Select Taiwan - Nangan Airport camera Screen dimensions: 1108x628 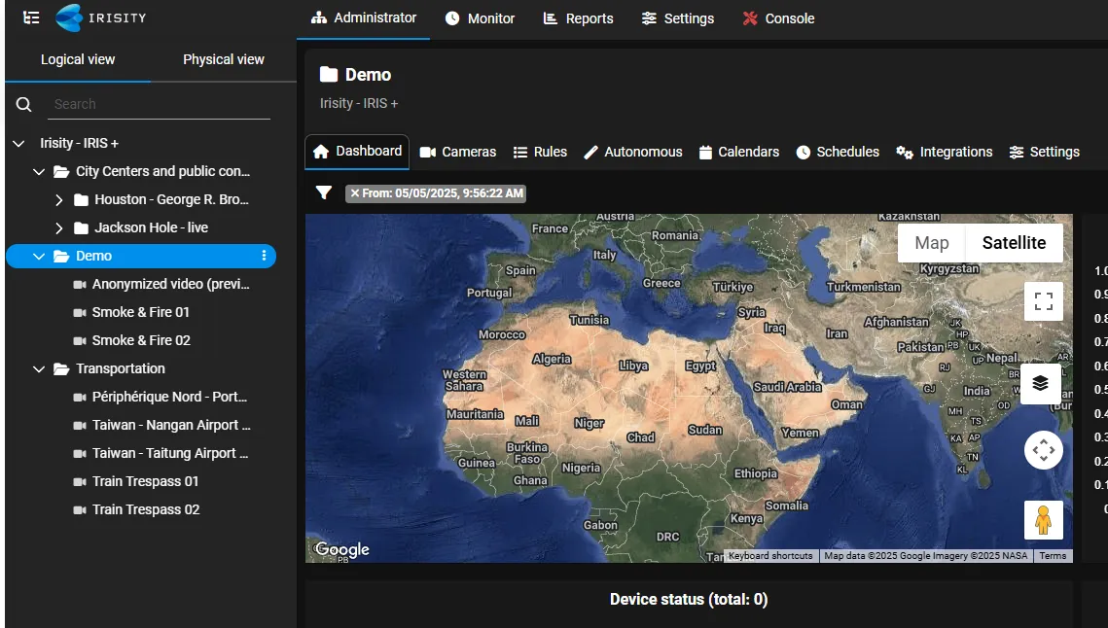click(x=171, y=425)
